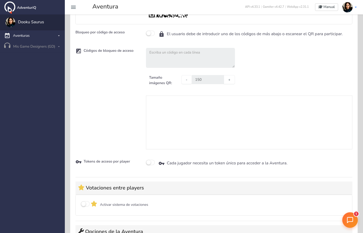Open the Manual button
Screen dimensions: 363x233
[x=326, y=7]
